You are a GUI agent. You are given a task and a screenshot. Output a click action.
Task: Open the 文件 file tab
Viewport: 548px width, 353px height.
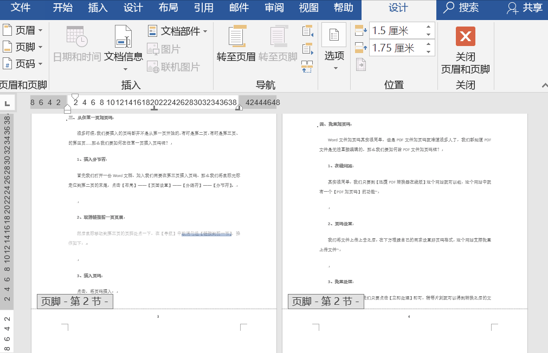(20, 8)
